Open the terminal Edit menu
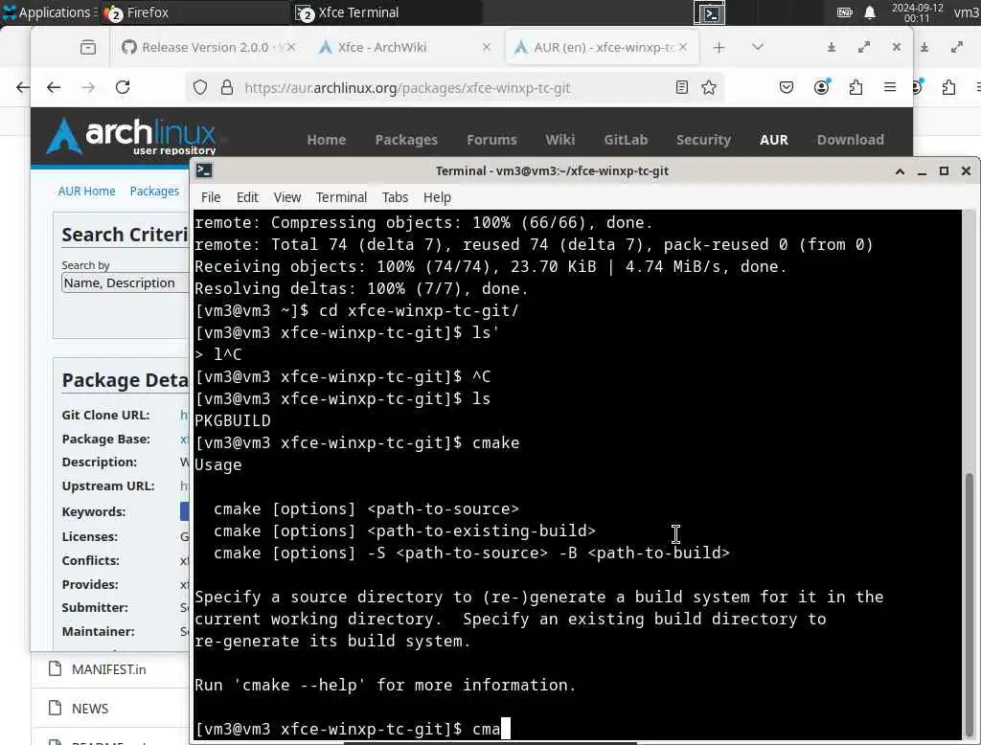The width and height of the screenshot is (981, 745). tap(247, 197)
